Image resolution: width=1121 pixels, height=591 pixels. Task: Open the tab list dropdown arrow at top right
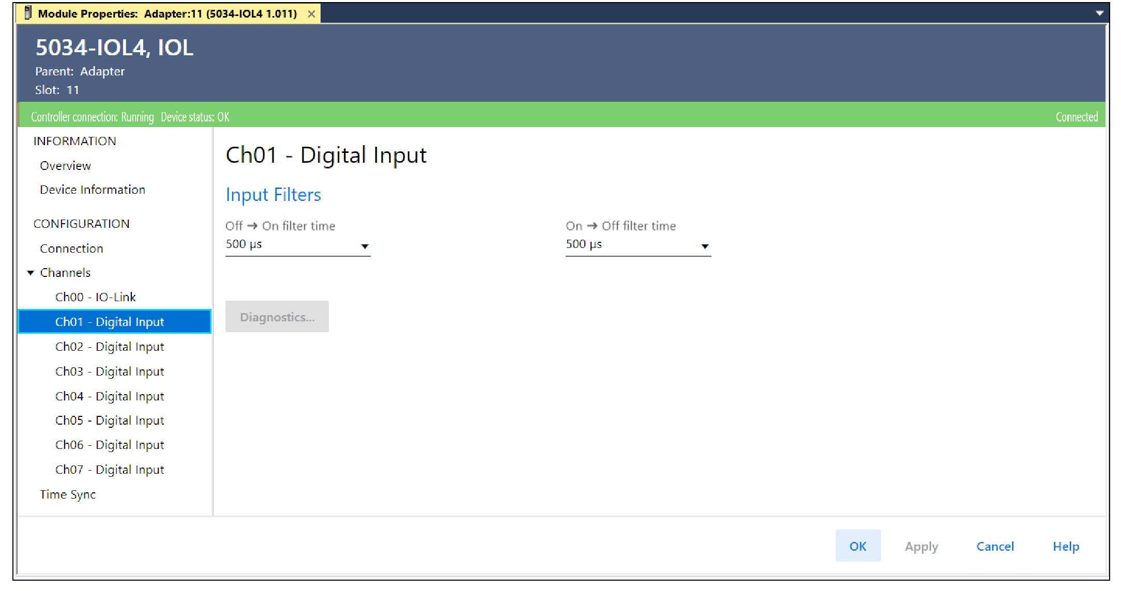(1099, 13)
